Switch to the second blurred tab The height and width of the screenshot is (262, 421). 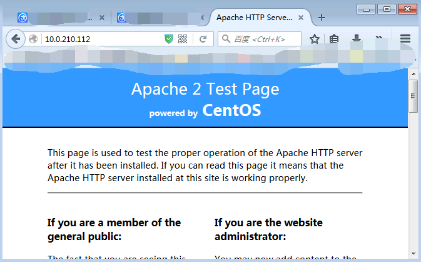coord(160,18)
